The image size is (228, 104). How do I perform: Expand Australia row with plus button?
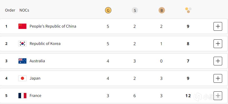(x=218, y=61)
